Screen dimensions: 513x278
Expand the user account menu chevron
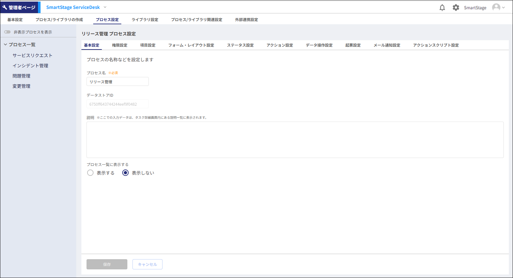click(503, 8)
